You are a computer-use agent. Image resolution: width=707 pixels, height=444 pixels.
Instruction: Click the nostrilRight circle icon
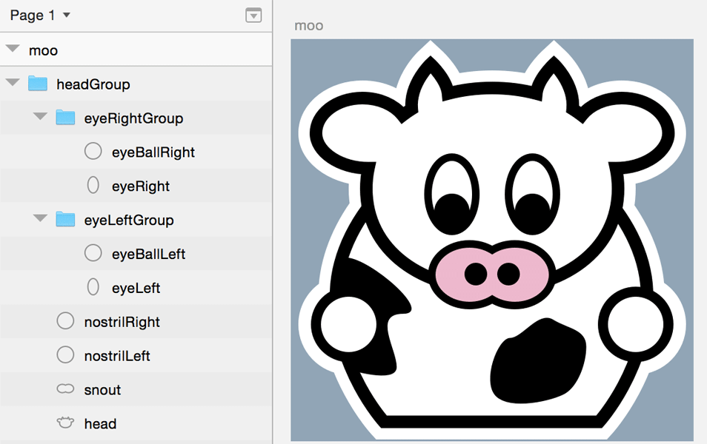65,321
